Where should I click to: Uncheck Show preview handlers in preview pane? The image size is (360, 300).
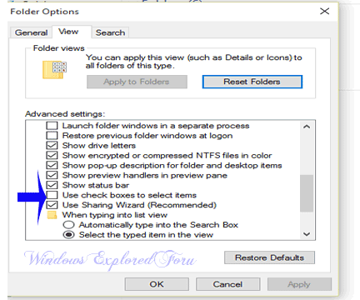pyautogui.click(x=52, y=175)
